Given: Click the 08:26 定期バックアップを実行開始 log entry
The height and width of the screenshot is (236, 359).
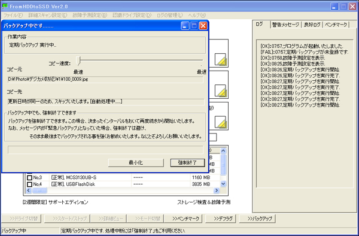Looking at the screenshot, I should (x=300, y=69).
